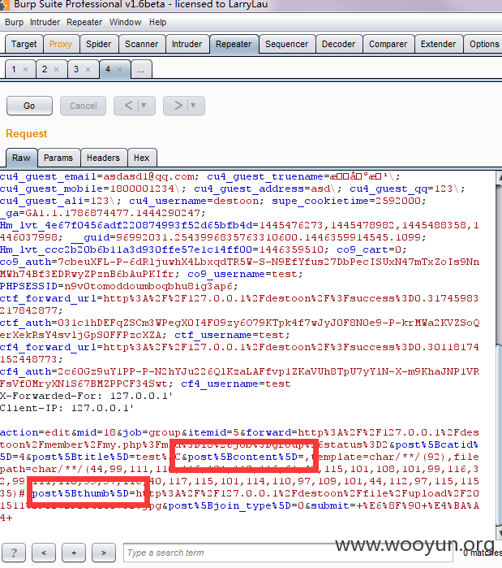
Task: Close Repeater tab 2 with its x
Action: coord(57,70)
